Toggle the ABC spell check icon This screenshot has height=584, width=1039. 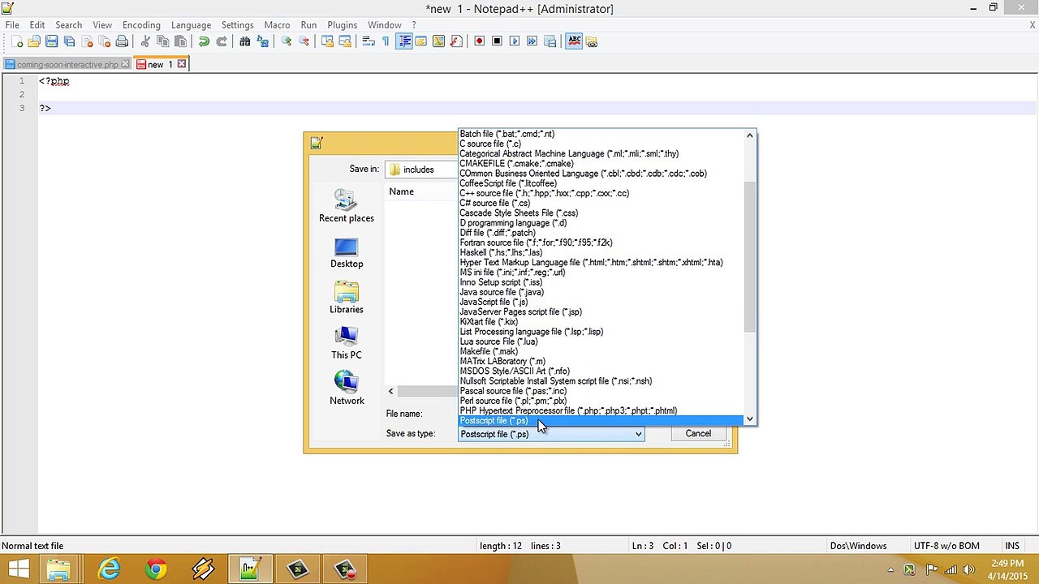574,41
